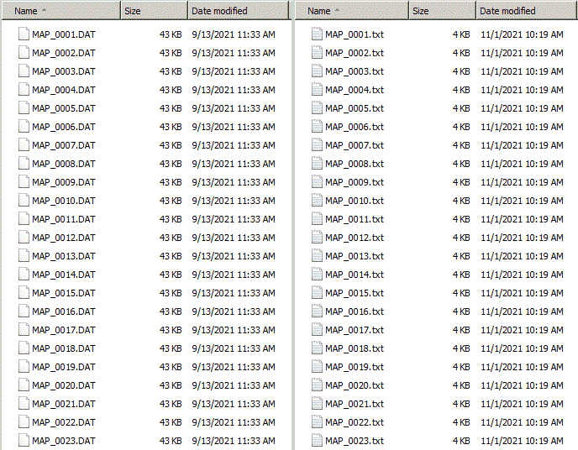
Task: Select file name MAP_0005.txt
Action: point(355,108)
